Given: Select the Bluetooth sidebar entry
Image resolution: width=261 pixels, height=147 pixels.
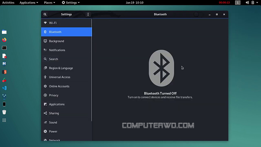Looking at the screenshot, I should pyautogui.click(x=66, y=32).
